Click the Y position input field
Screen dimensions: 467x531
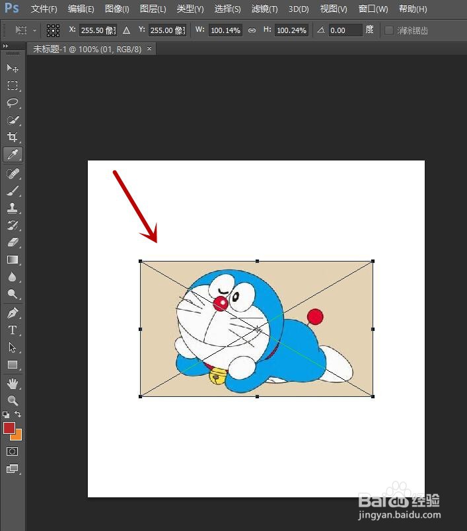[x=167, y=30]
